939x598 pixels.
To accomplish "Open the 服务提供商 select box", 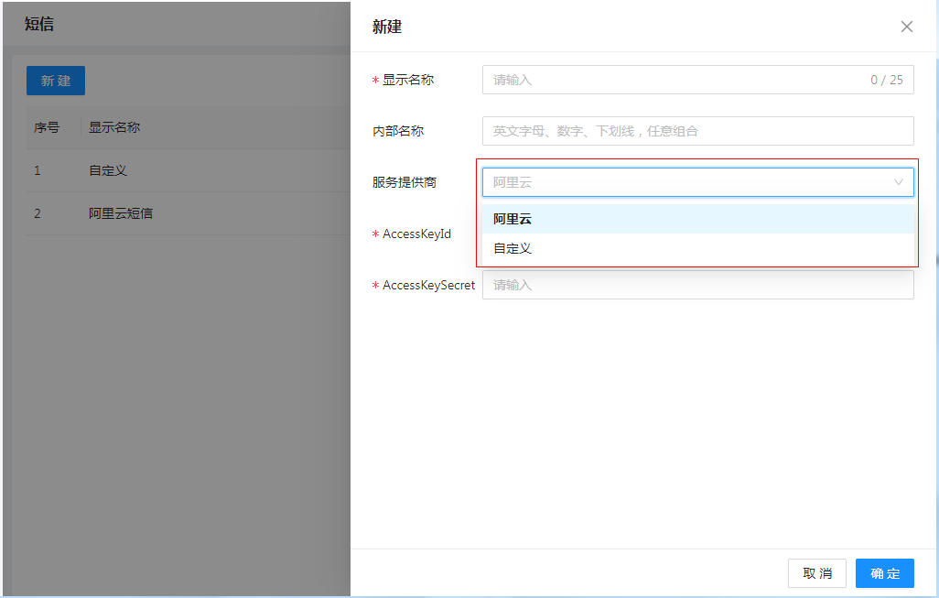I will pyautogui.click(x=686, y=182).
